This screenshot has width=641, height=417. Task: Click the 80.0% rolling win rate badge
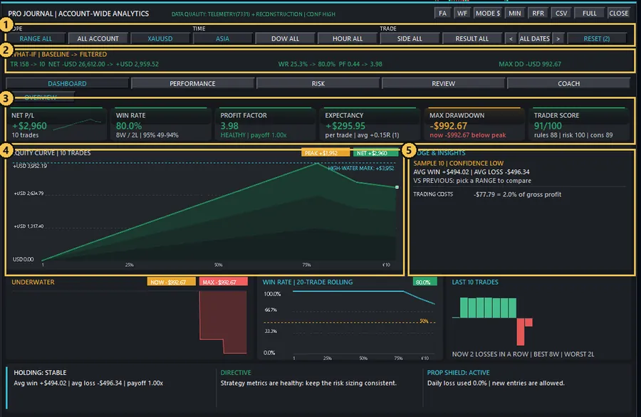424,282
